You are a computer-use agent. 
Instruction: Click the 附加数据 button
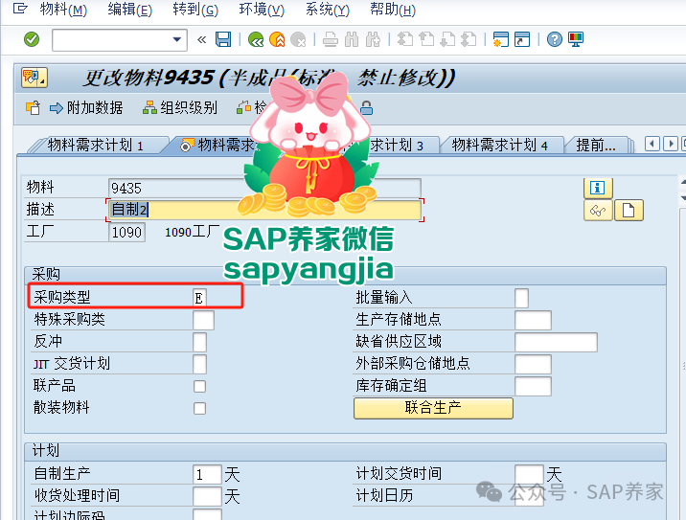[86, 107]
